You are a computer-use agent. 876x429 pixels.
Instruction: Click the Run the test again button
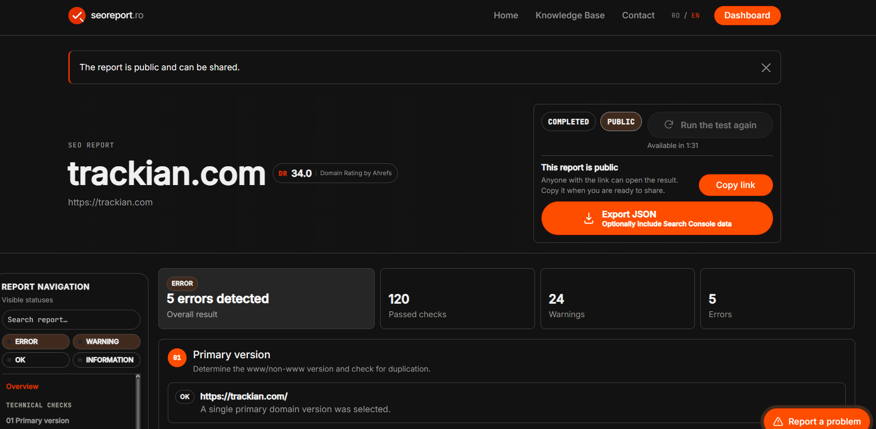710,125
